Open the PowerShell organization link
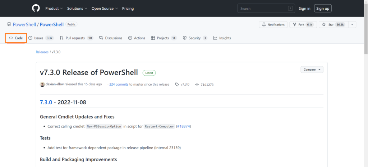 24,24
